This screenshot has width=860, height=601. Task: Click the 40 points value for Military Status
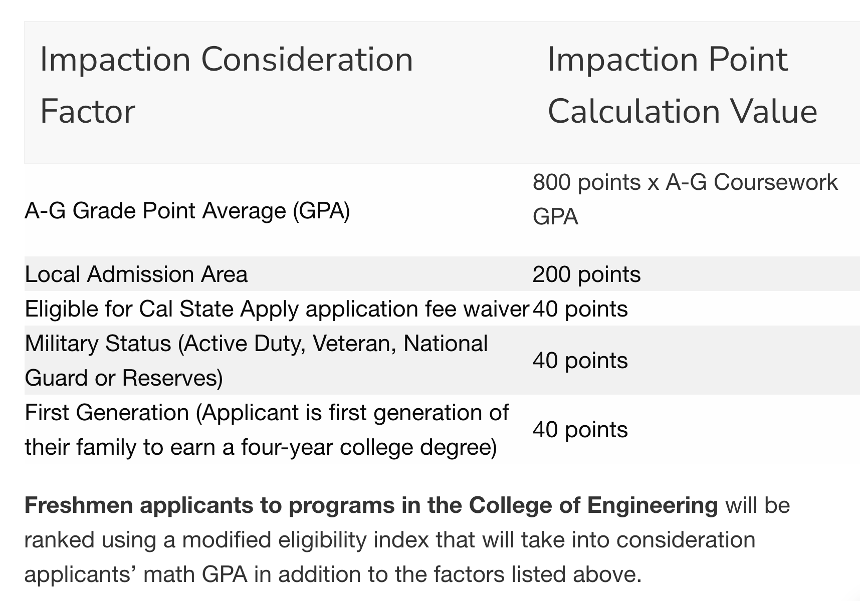(580, 361)
